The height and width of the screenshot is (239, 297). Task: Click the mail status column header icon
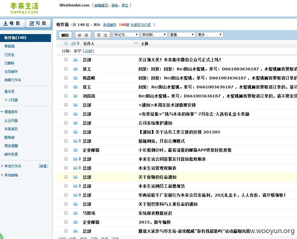tap(73, 44)
